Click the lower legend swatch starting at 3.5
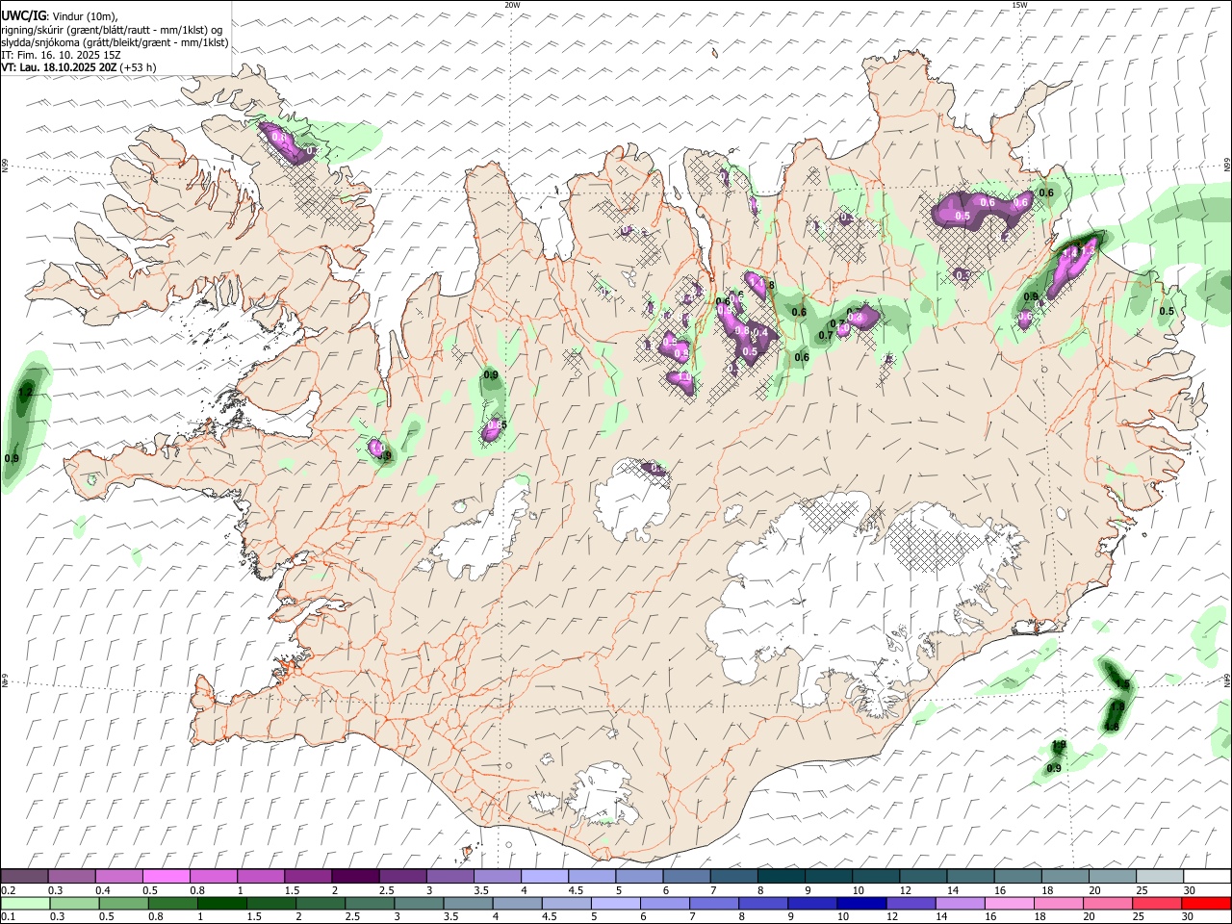 (x=468, y=904)
